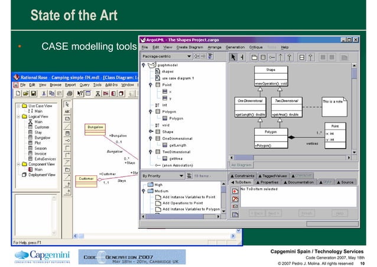Select the package tool in ArgoUML diagram toolbar

click(254, 57)
